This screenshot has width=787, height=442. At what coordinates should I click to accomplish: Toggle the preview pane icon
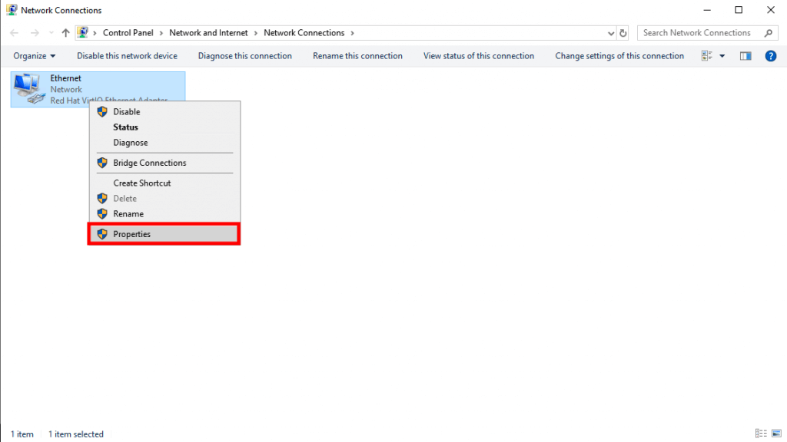[x=745, y=55]
